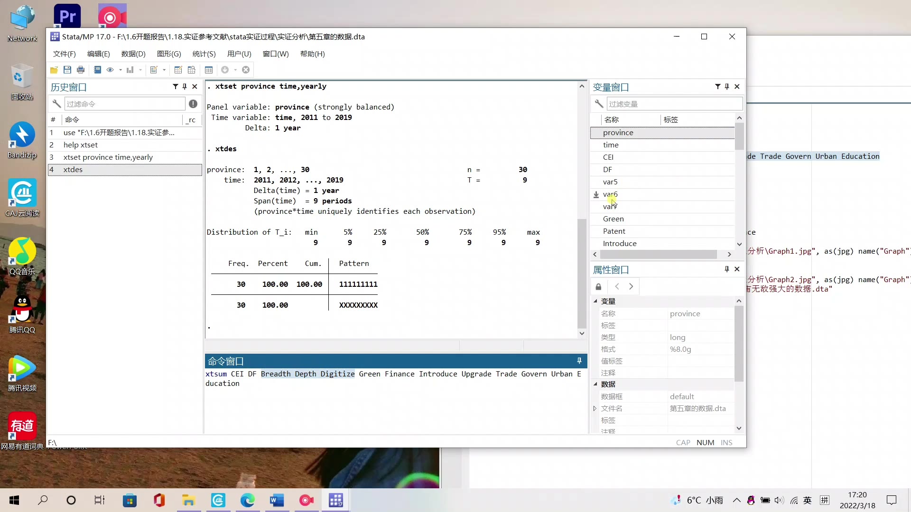This screenshot has height=512, width=911.
Task: Open the Word app on the taskbar
Action: pyautogui.click(x=277, y=500)
